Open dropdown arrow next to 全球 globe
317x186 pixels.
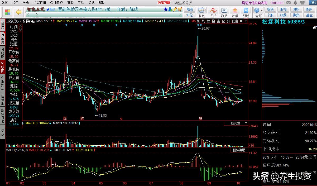coord(261,10)
